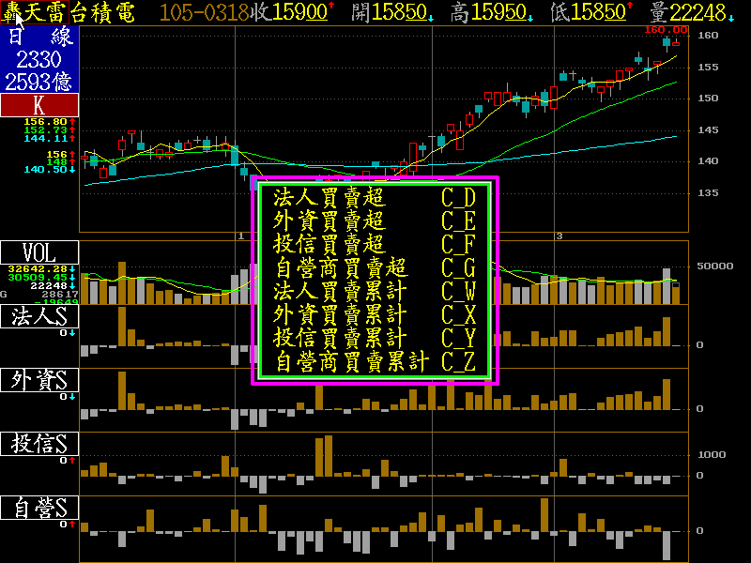This screenshot has width=751, height=563.
Task: Click the VOL panel label
Action: [39, 252]
